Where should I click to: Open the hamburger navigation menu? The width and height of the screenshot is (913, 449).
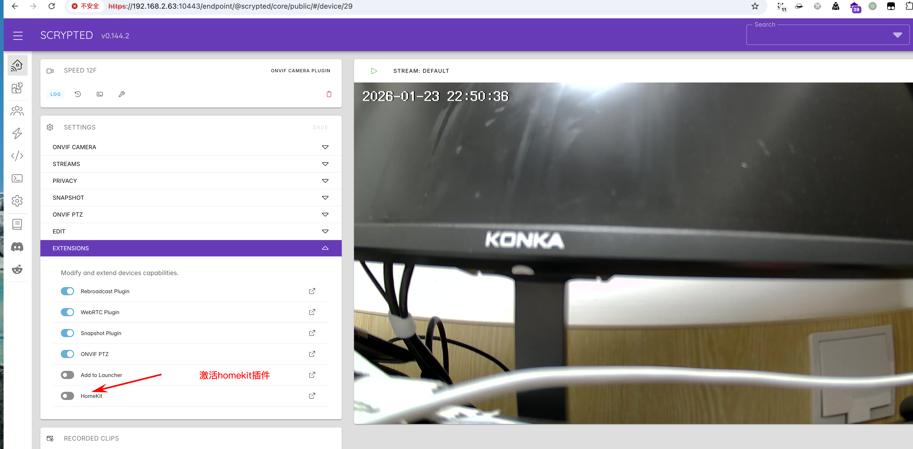click(x=18, y=36)
